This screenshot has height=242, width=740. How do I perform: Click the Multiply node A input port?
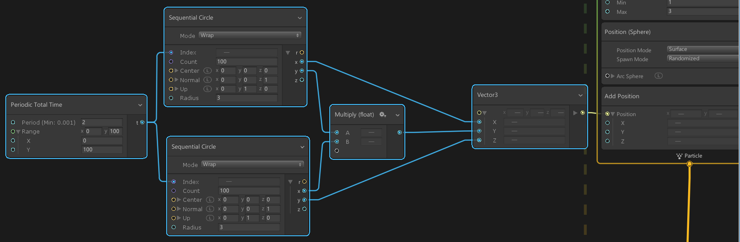[x=337, y=133]
